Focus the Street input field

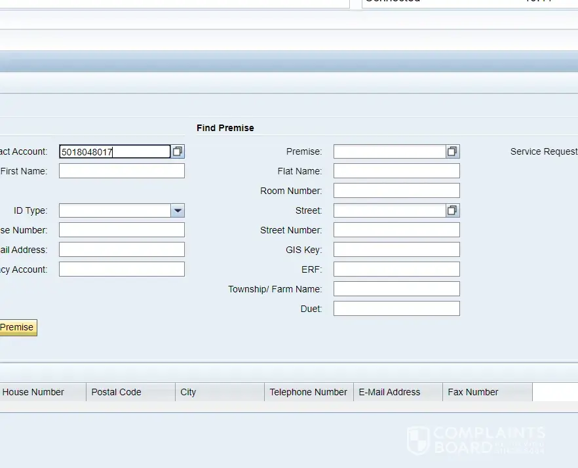tap(389, 210)
